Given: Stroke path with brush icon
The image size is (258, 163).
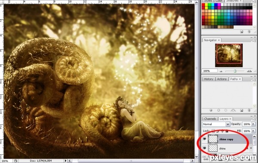Looking at the screenshot, I should coord(218,110).
